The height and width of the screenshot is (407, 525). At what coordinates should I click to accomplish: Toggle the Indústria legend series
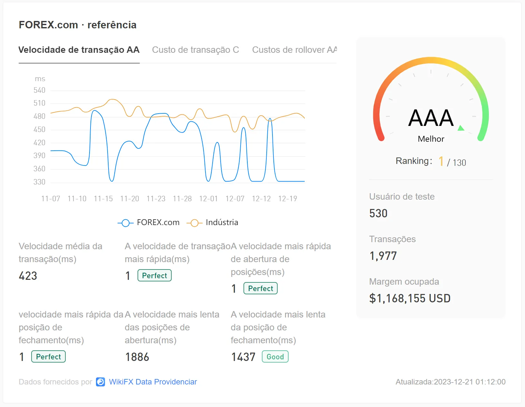(212, 222)
